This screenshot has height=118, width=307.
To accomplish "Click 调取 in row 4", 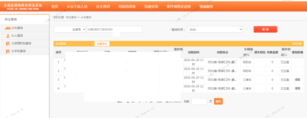I will [x=298, y=88].
